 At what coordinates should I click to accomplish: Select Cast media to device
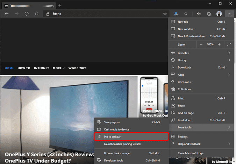pyautogui.click(x=131, y=129)
